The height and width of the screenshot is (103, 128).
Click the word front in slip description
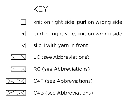point(82,45)
